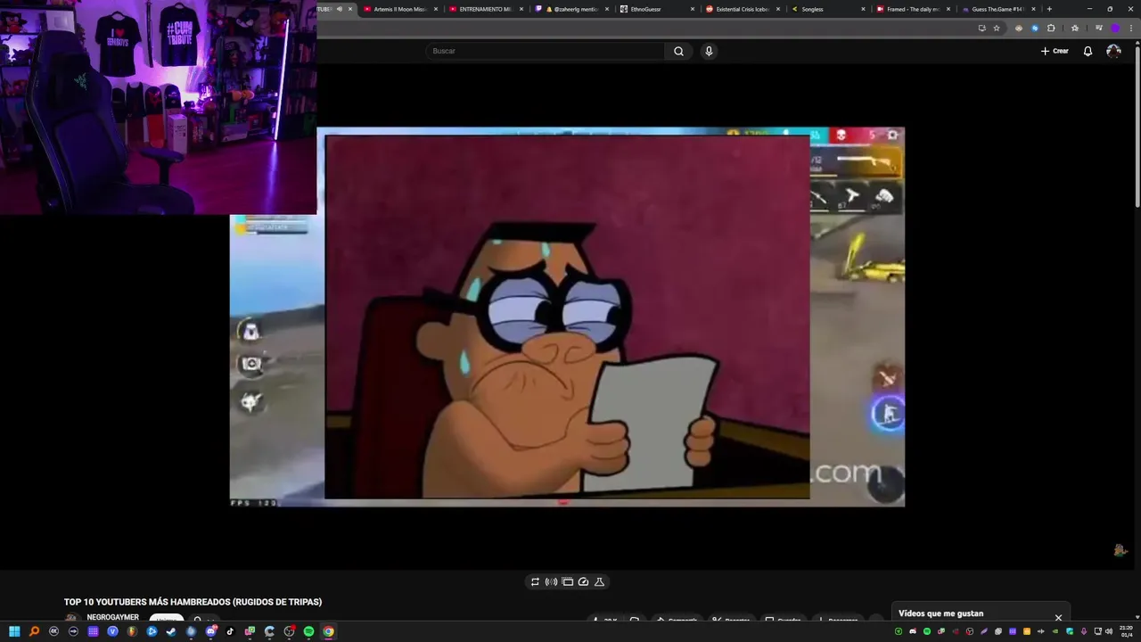This screenshot has height=642, width=1141.
Task: Launch Steam from the taskbar
Action: [x=171, y=631]
